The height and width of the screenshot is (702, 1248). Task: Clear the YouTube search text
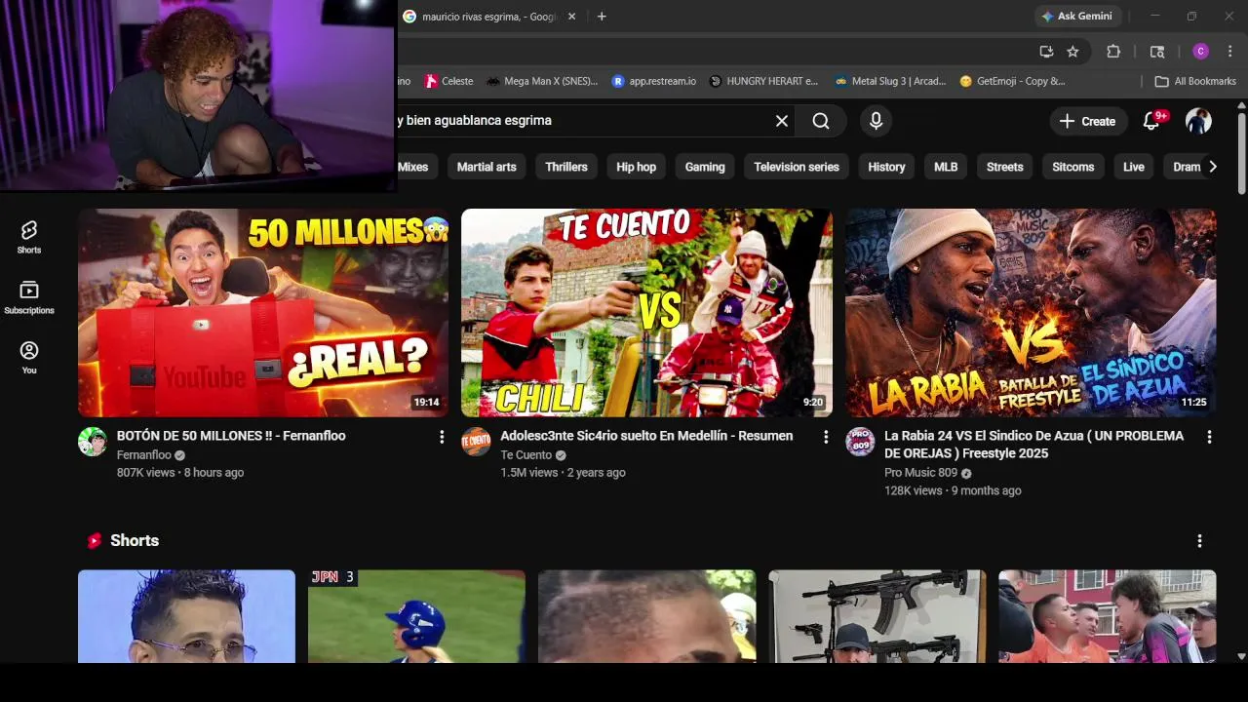[x=782, y=121]
